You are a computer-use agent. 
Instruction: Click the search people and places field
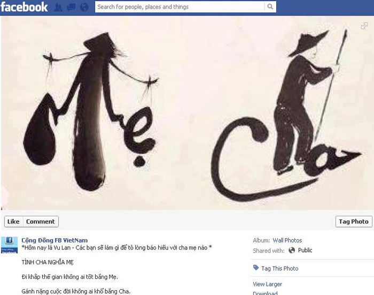(180, 7)
